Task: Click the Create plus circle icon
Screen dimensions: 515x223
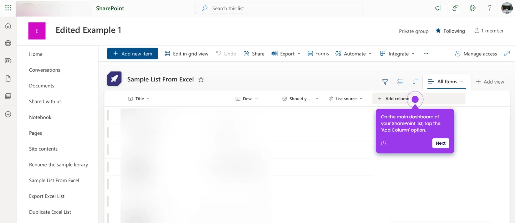Action: click(x=8, y=114)
